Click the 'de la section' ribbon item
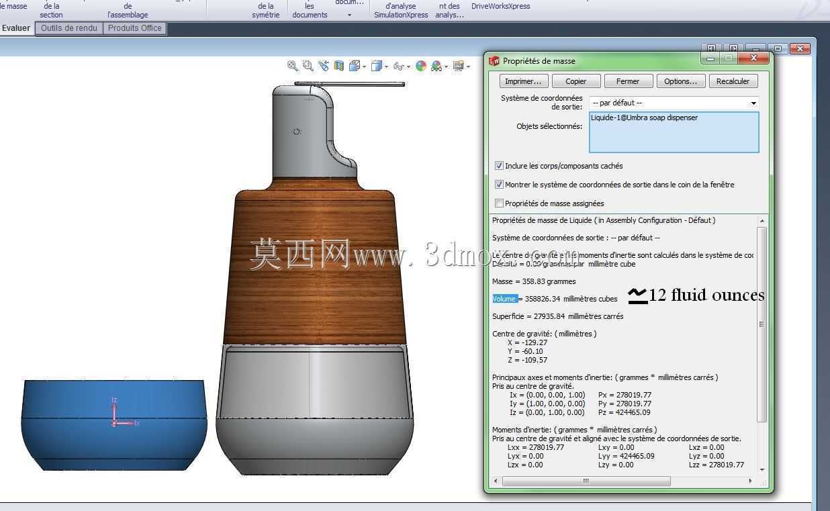The image size is (830, 511). 51,11
